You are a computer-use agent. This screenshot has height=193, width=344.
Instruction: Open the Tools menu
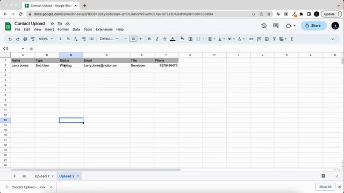(88, 29)
